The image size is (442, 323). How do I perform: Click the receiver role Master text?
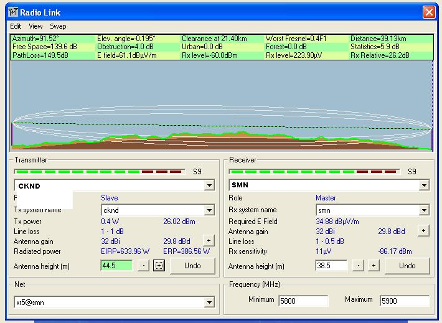click(326, 198)
